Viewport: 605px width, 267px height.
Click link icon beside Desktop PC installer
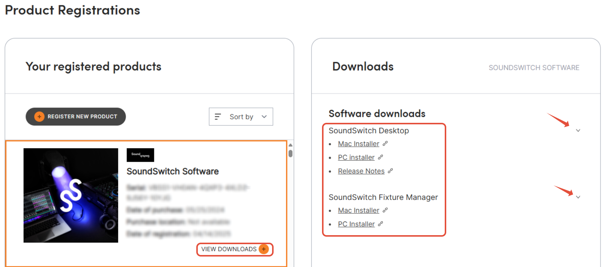tap(380, 157)
